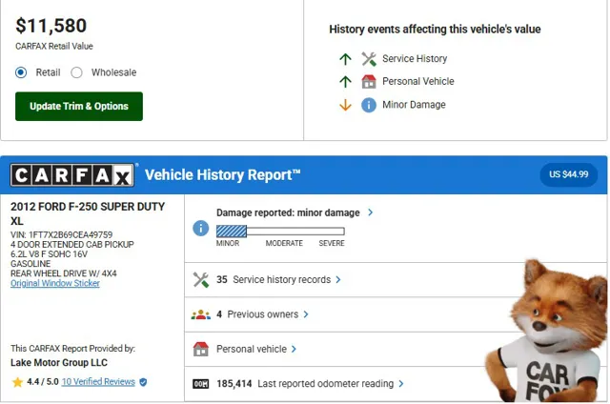This screenshot has height=404, width=610.
Task: Click the CARFAX logo in report header
Action: (73, 175)
